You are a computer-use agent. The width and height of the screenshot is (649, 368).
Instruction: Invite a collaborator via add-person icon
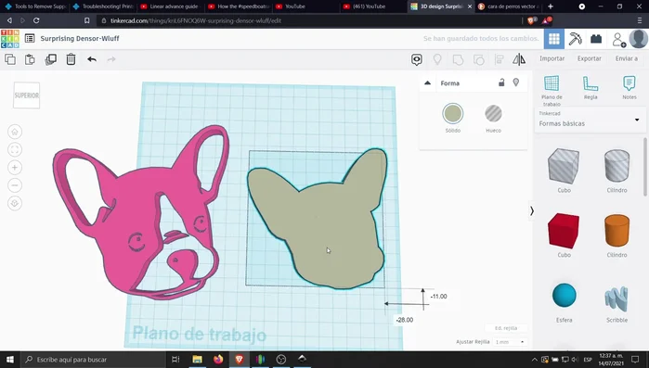point(618,39)
